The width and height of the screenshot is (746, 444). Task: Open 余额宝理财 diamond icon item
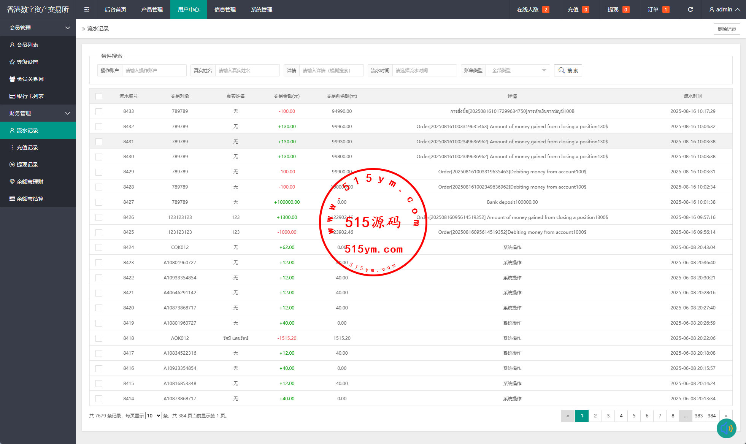(30, 182)
